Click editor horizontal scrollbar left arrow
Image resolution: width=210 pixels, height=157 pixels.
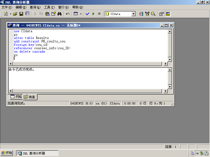[x=11, y=64]
